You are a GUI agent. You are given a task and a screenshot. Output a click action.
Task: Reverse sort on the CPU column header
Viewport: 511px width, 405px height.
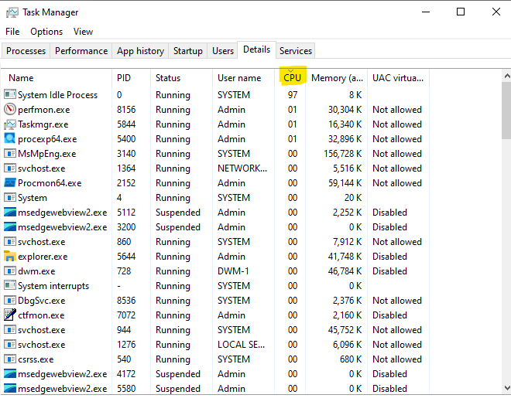pyautogui.click(x=292, y=78)
